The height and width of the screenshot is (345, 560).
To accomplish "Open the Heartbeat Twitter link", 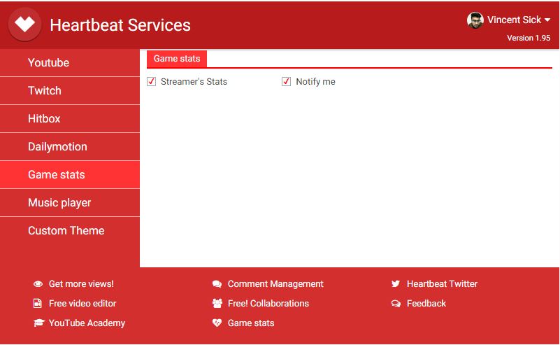I will (x=442, y=284).
